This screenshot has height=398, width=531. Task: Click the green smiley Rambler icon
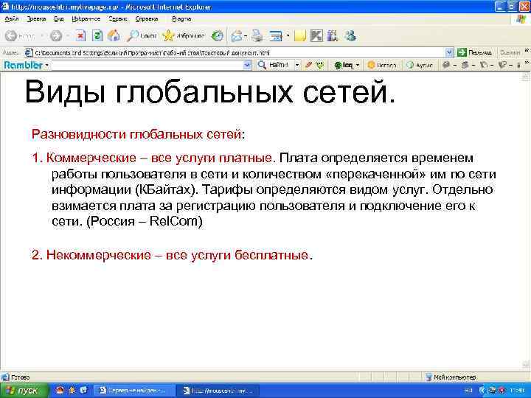pyautogui.click(x=320, y=65)
